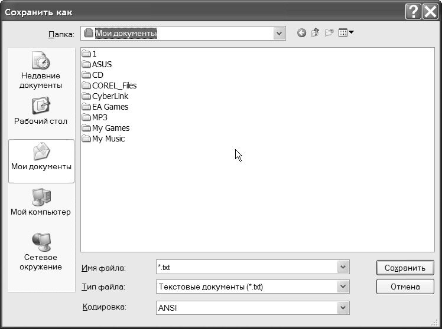Click the CyberLink folder name
This screenshot has width=442, height=329.
(x=110, y=97)
